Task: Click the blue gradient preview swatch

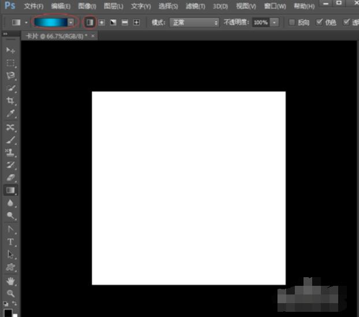Action: [51, 23]
